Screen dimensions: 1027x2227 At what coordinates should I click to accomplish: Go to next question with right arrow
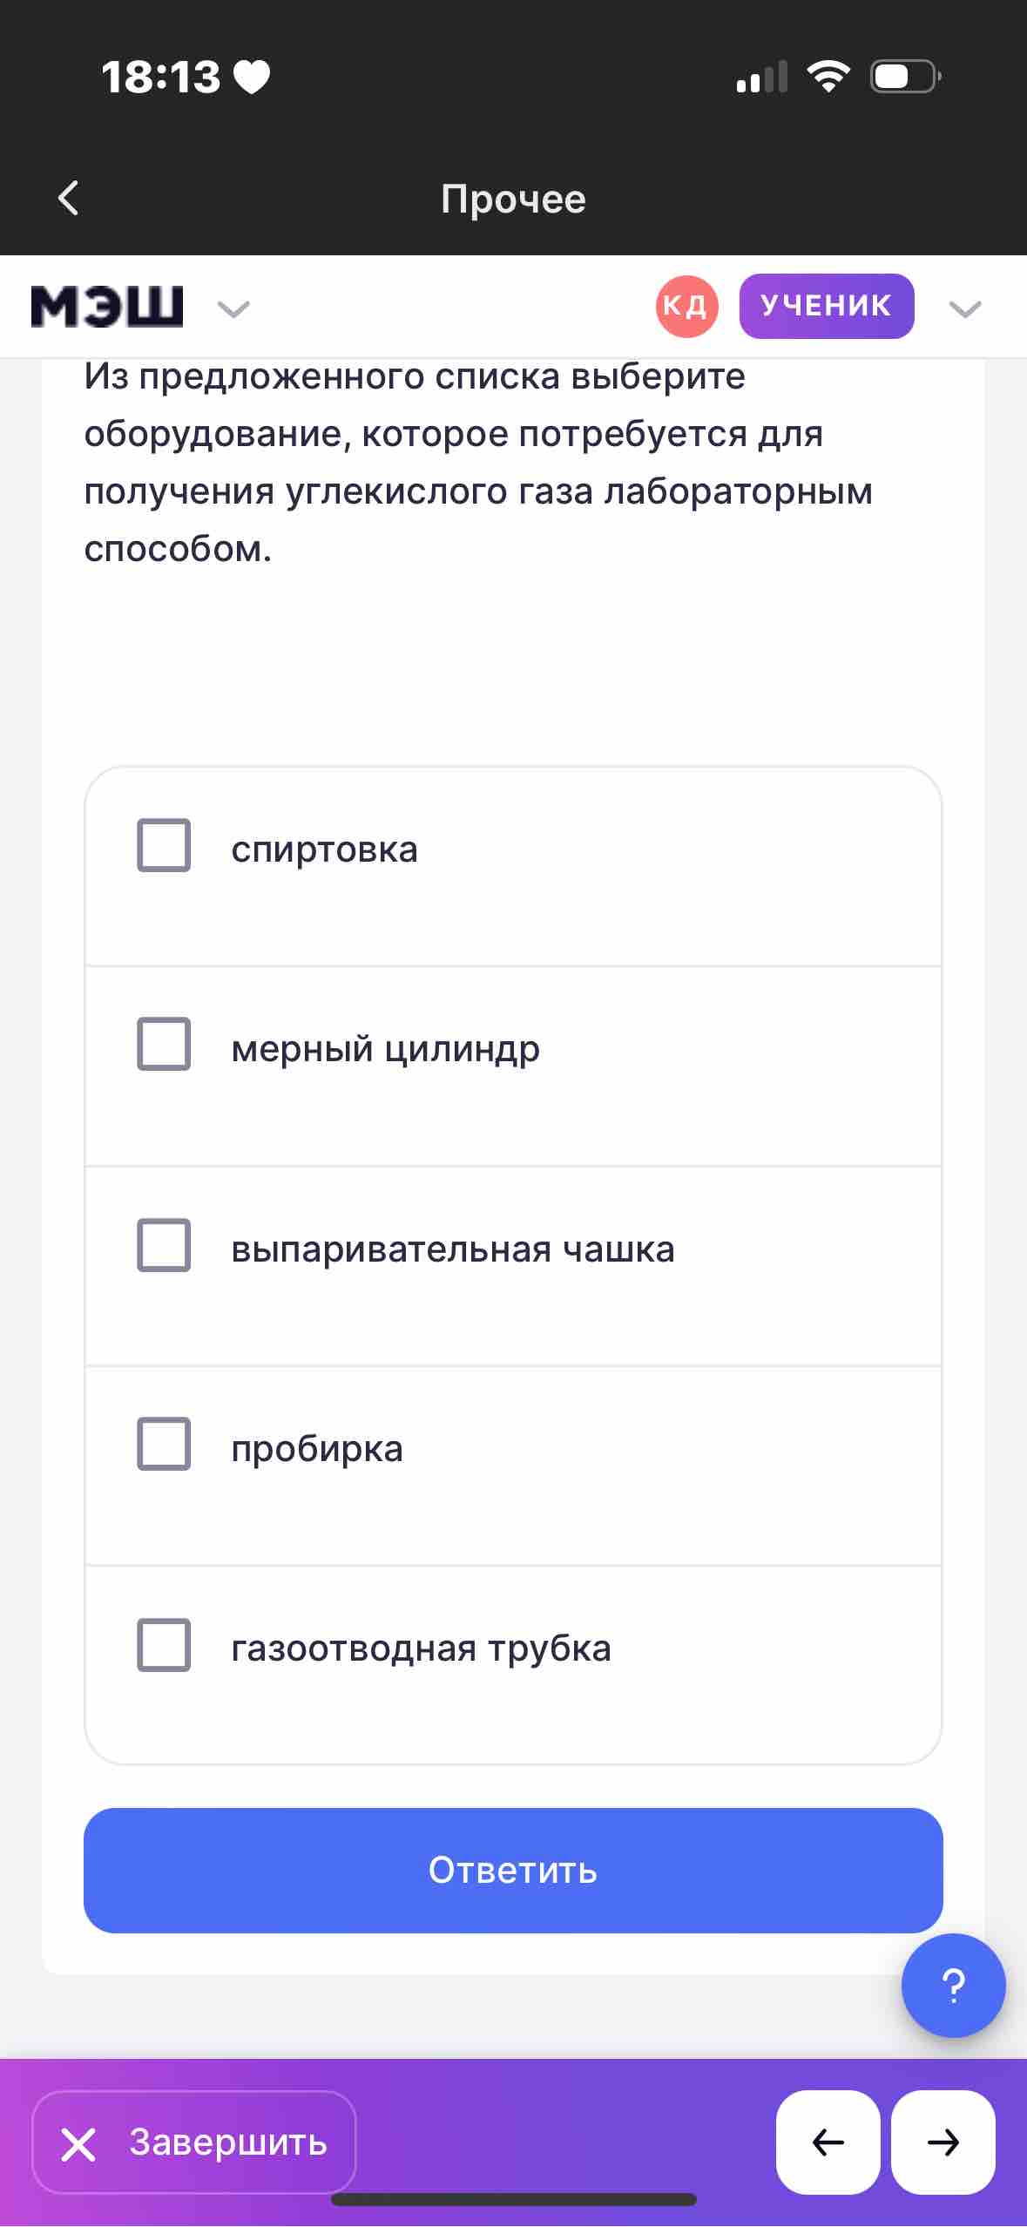(x=943, y=2142)
